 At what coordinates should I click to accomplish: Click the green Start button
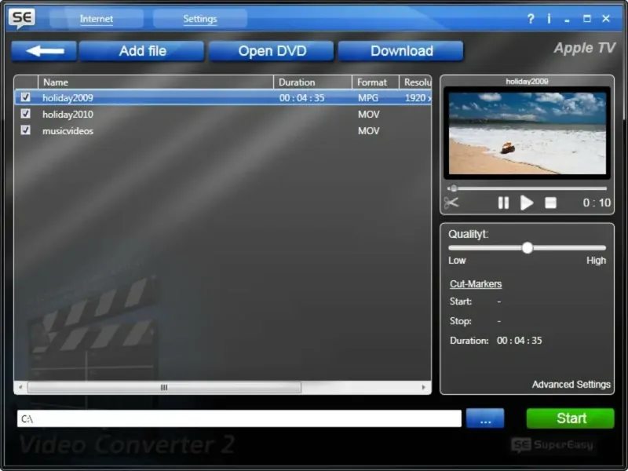pyautogui.click(x=571, y=418)
